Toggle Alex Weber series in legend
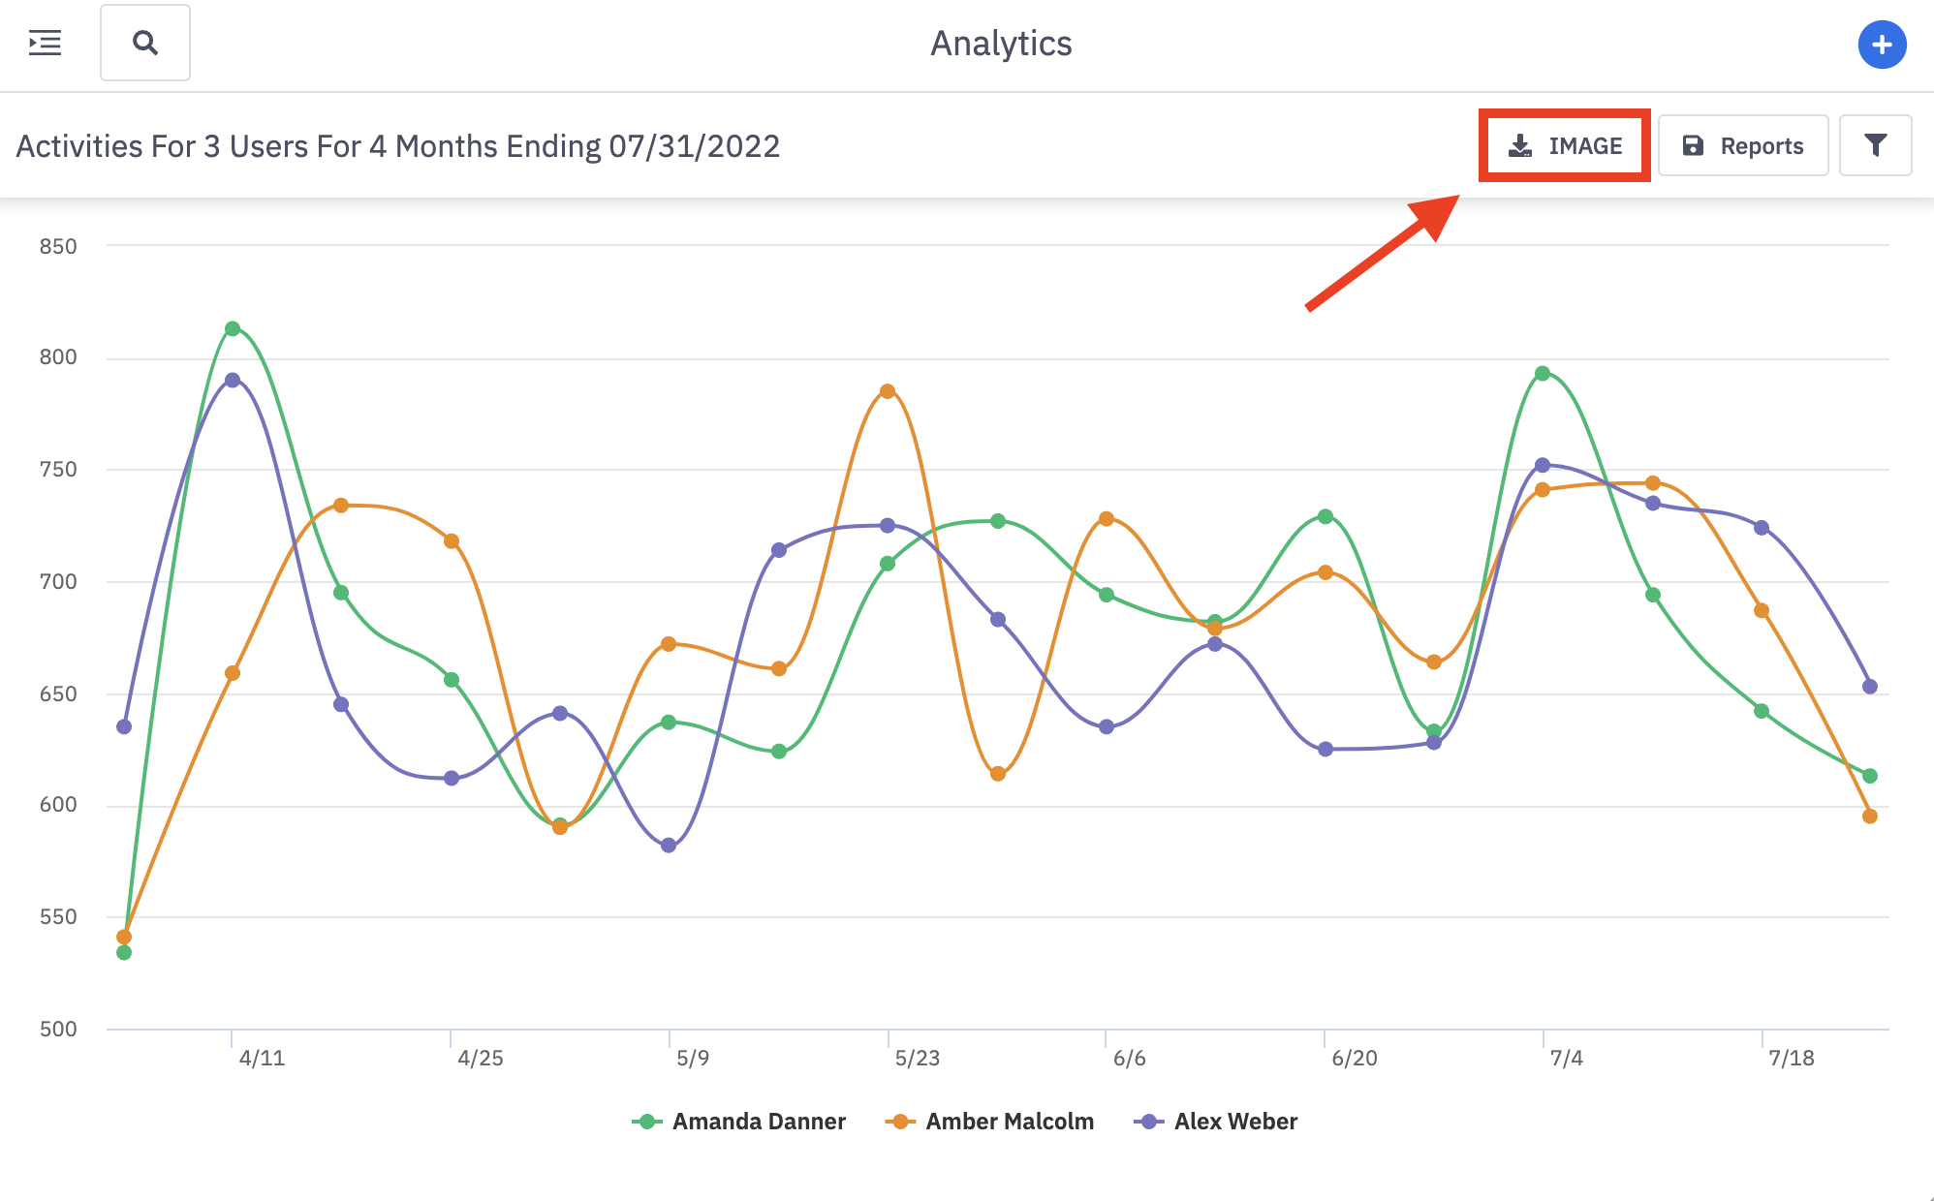 point(1234,1122)
